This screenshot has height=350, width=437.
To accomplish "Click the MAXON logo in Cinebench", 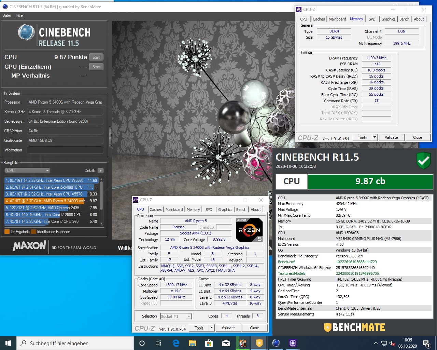I will [29, 246].
